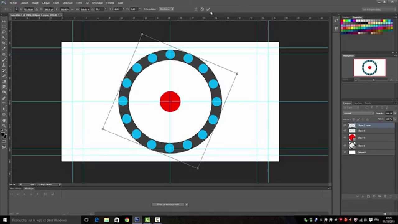Toggle lock all for the layer
The height and width of the screenshot is (224, 398).
pyautogui.click(x=367, y=119)
